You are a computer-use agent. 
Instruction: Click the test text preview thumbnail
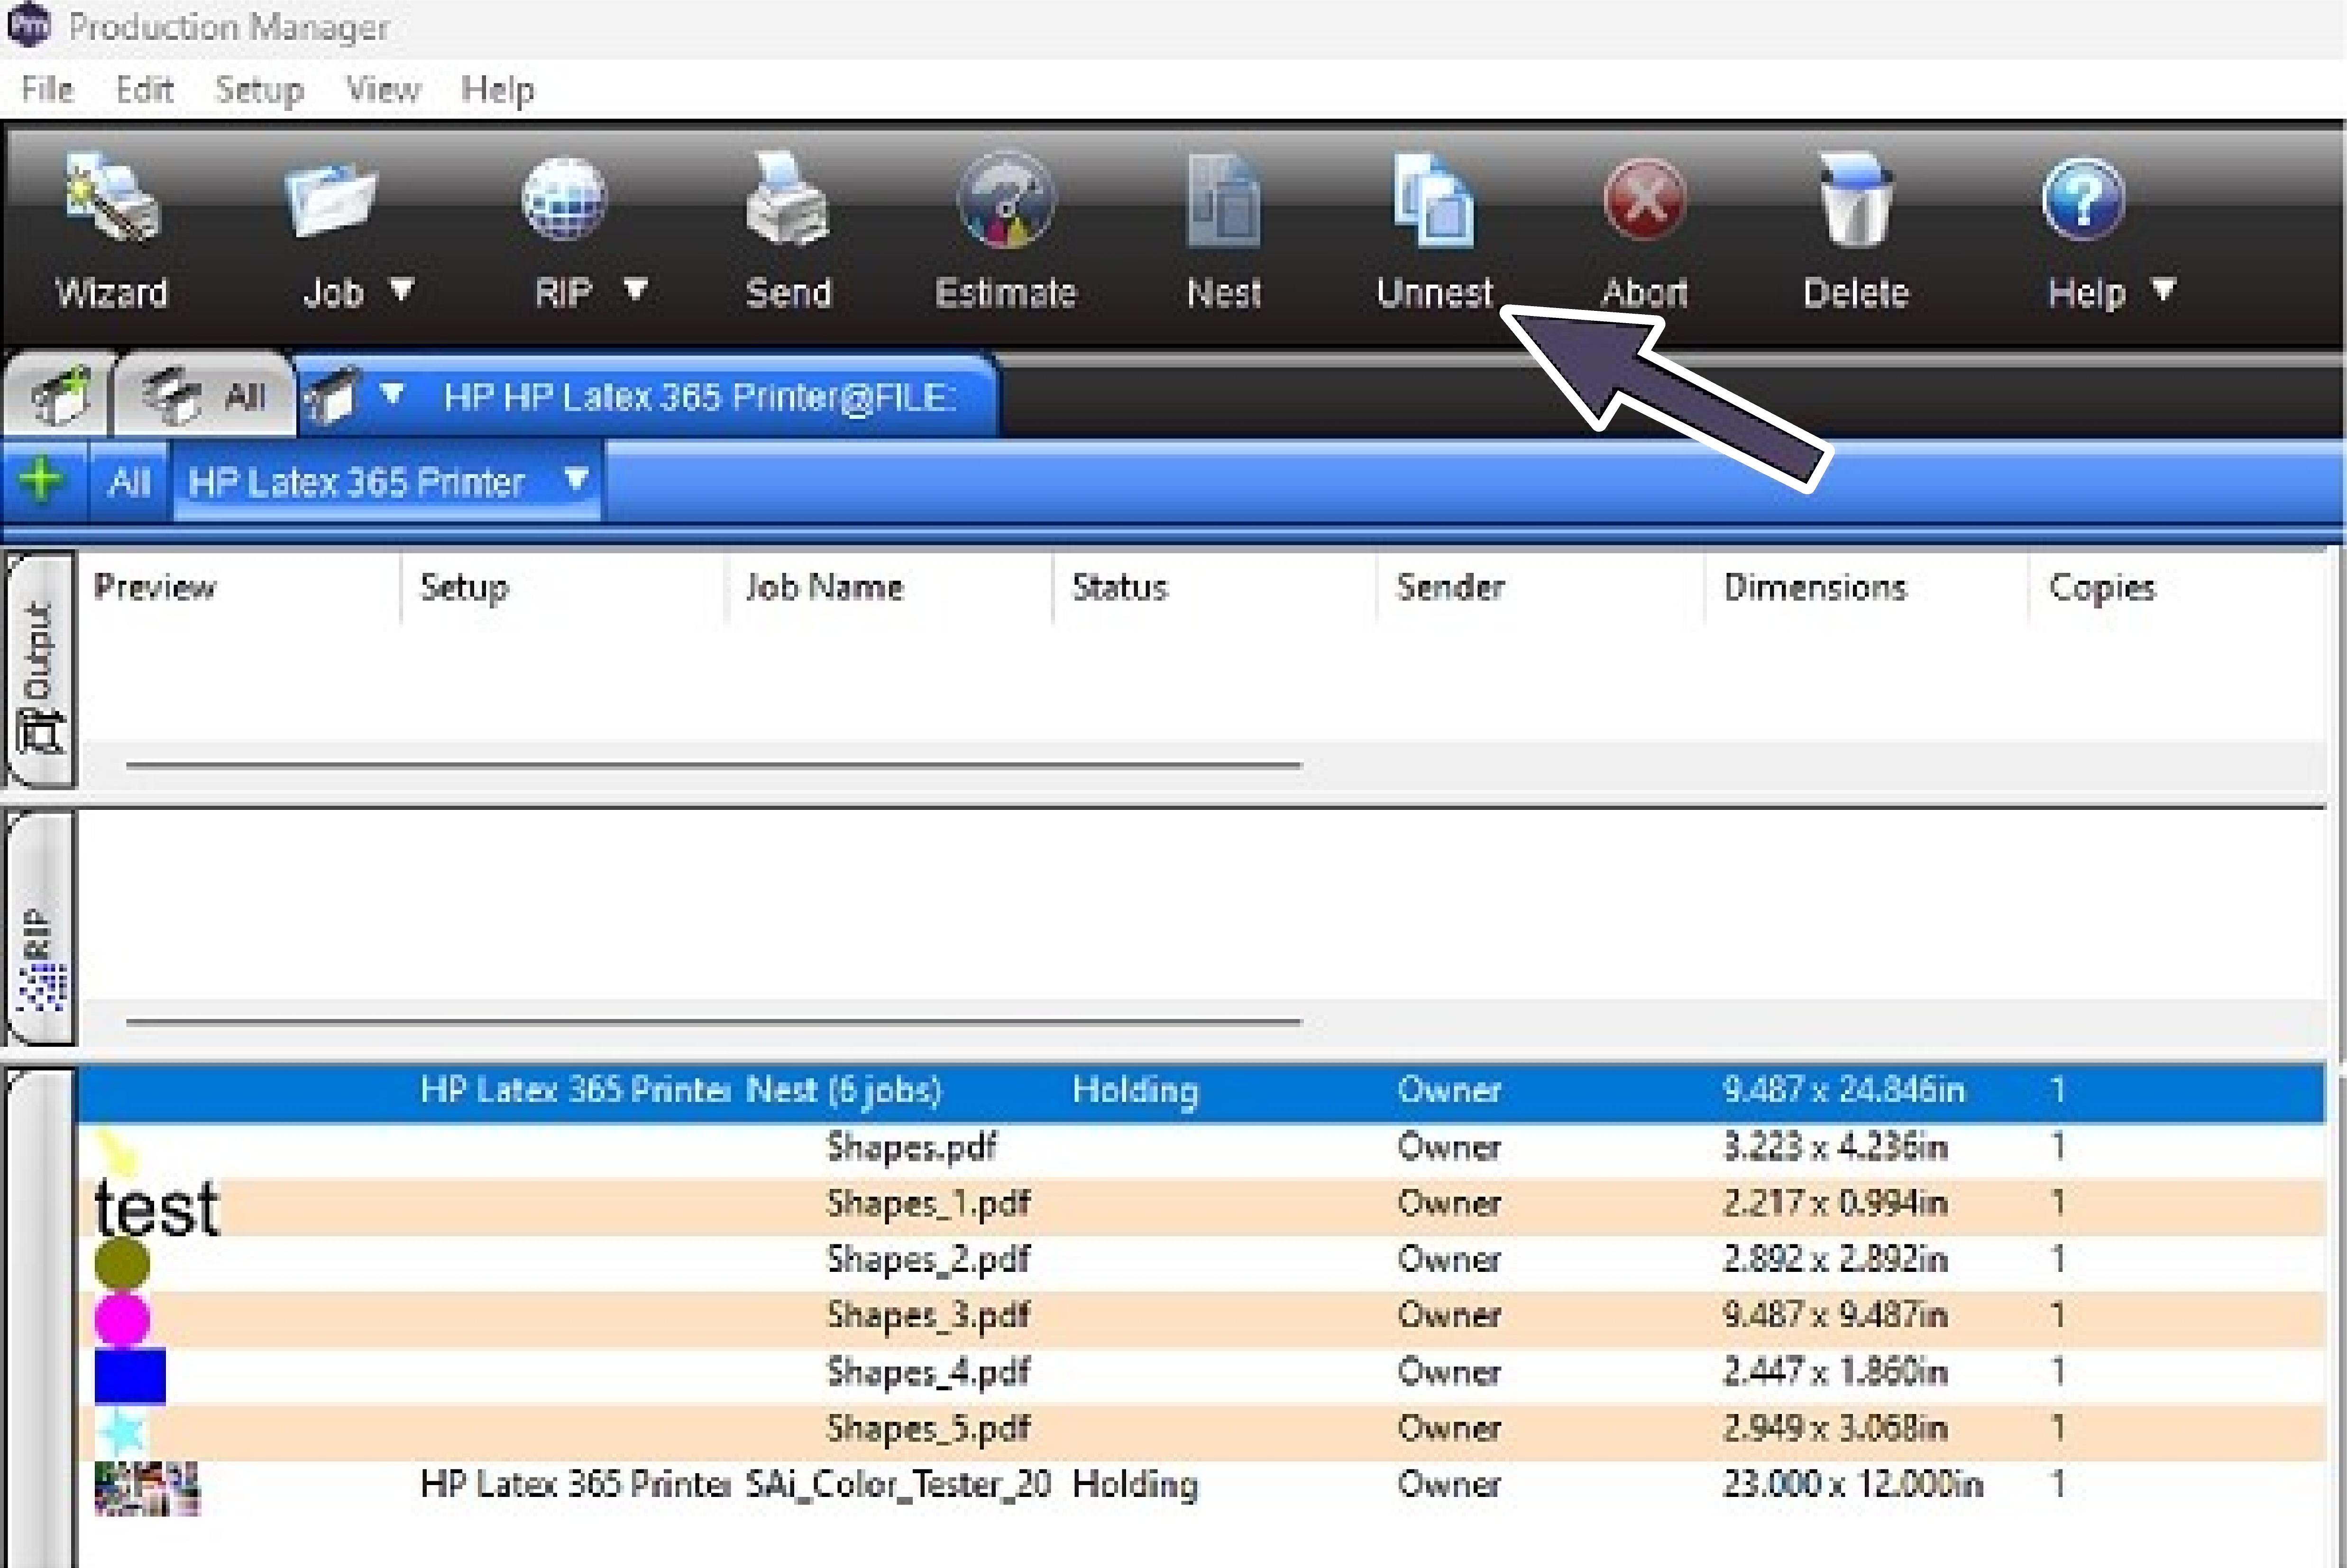[156, 1208]
